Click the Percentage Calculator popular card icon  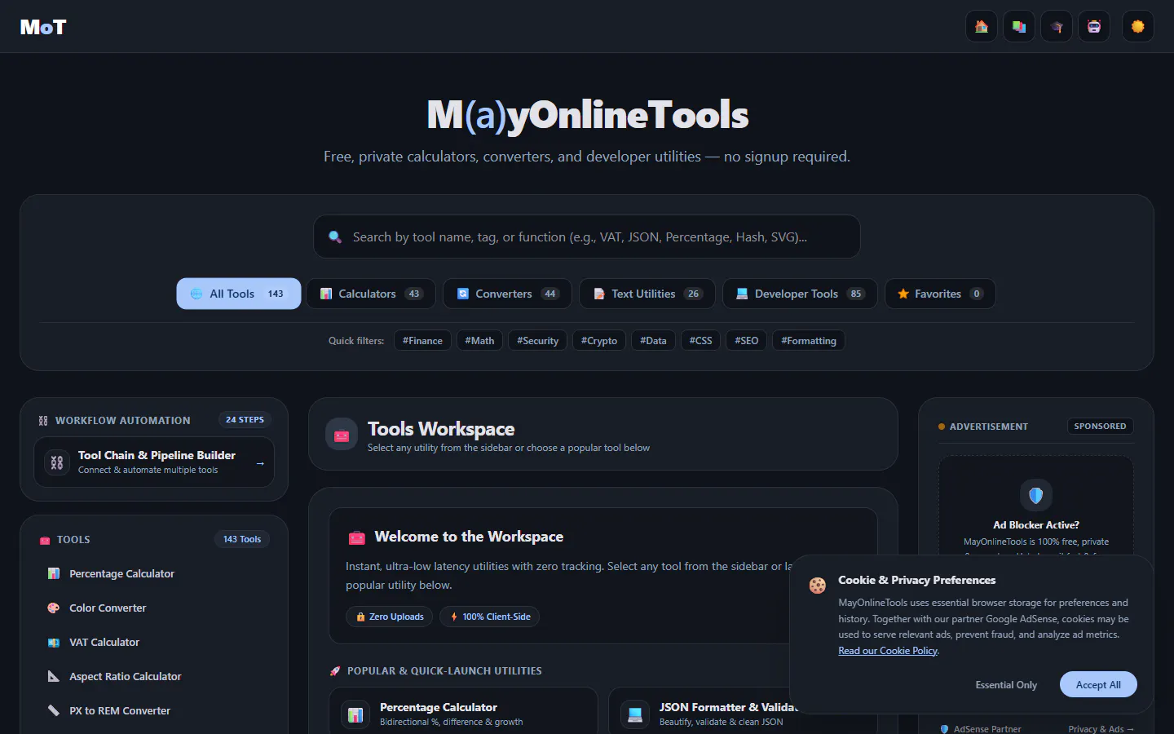tap(355, 714)
